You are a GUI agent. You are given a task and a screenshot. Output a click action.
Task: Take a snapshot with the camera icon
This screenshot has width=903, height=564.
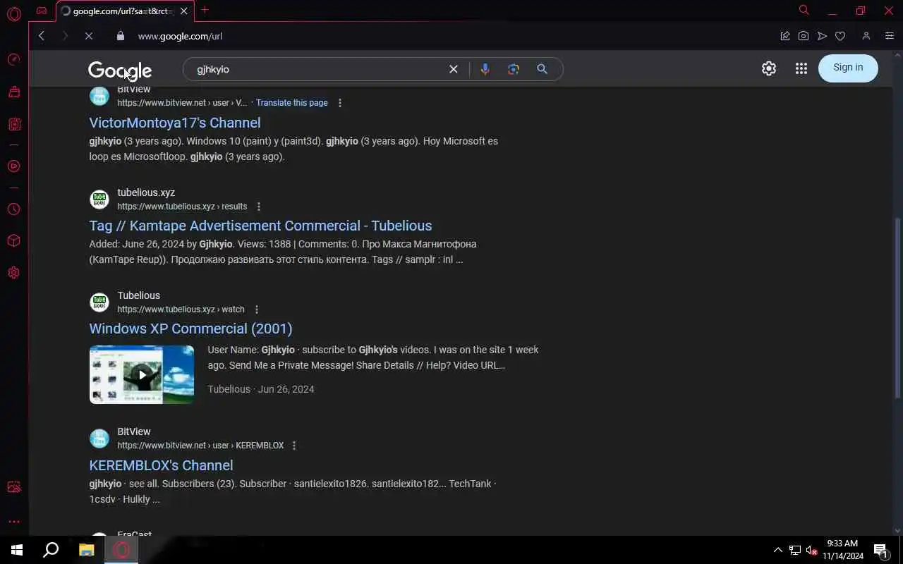(x=804, y=36)
